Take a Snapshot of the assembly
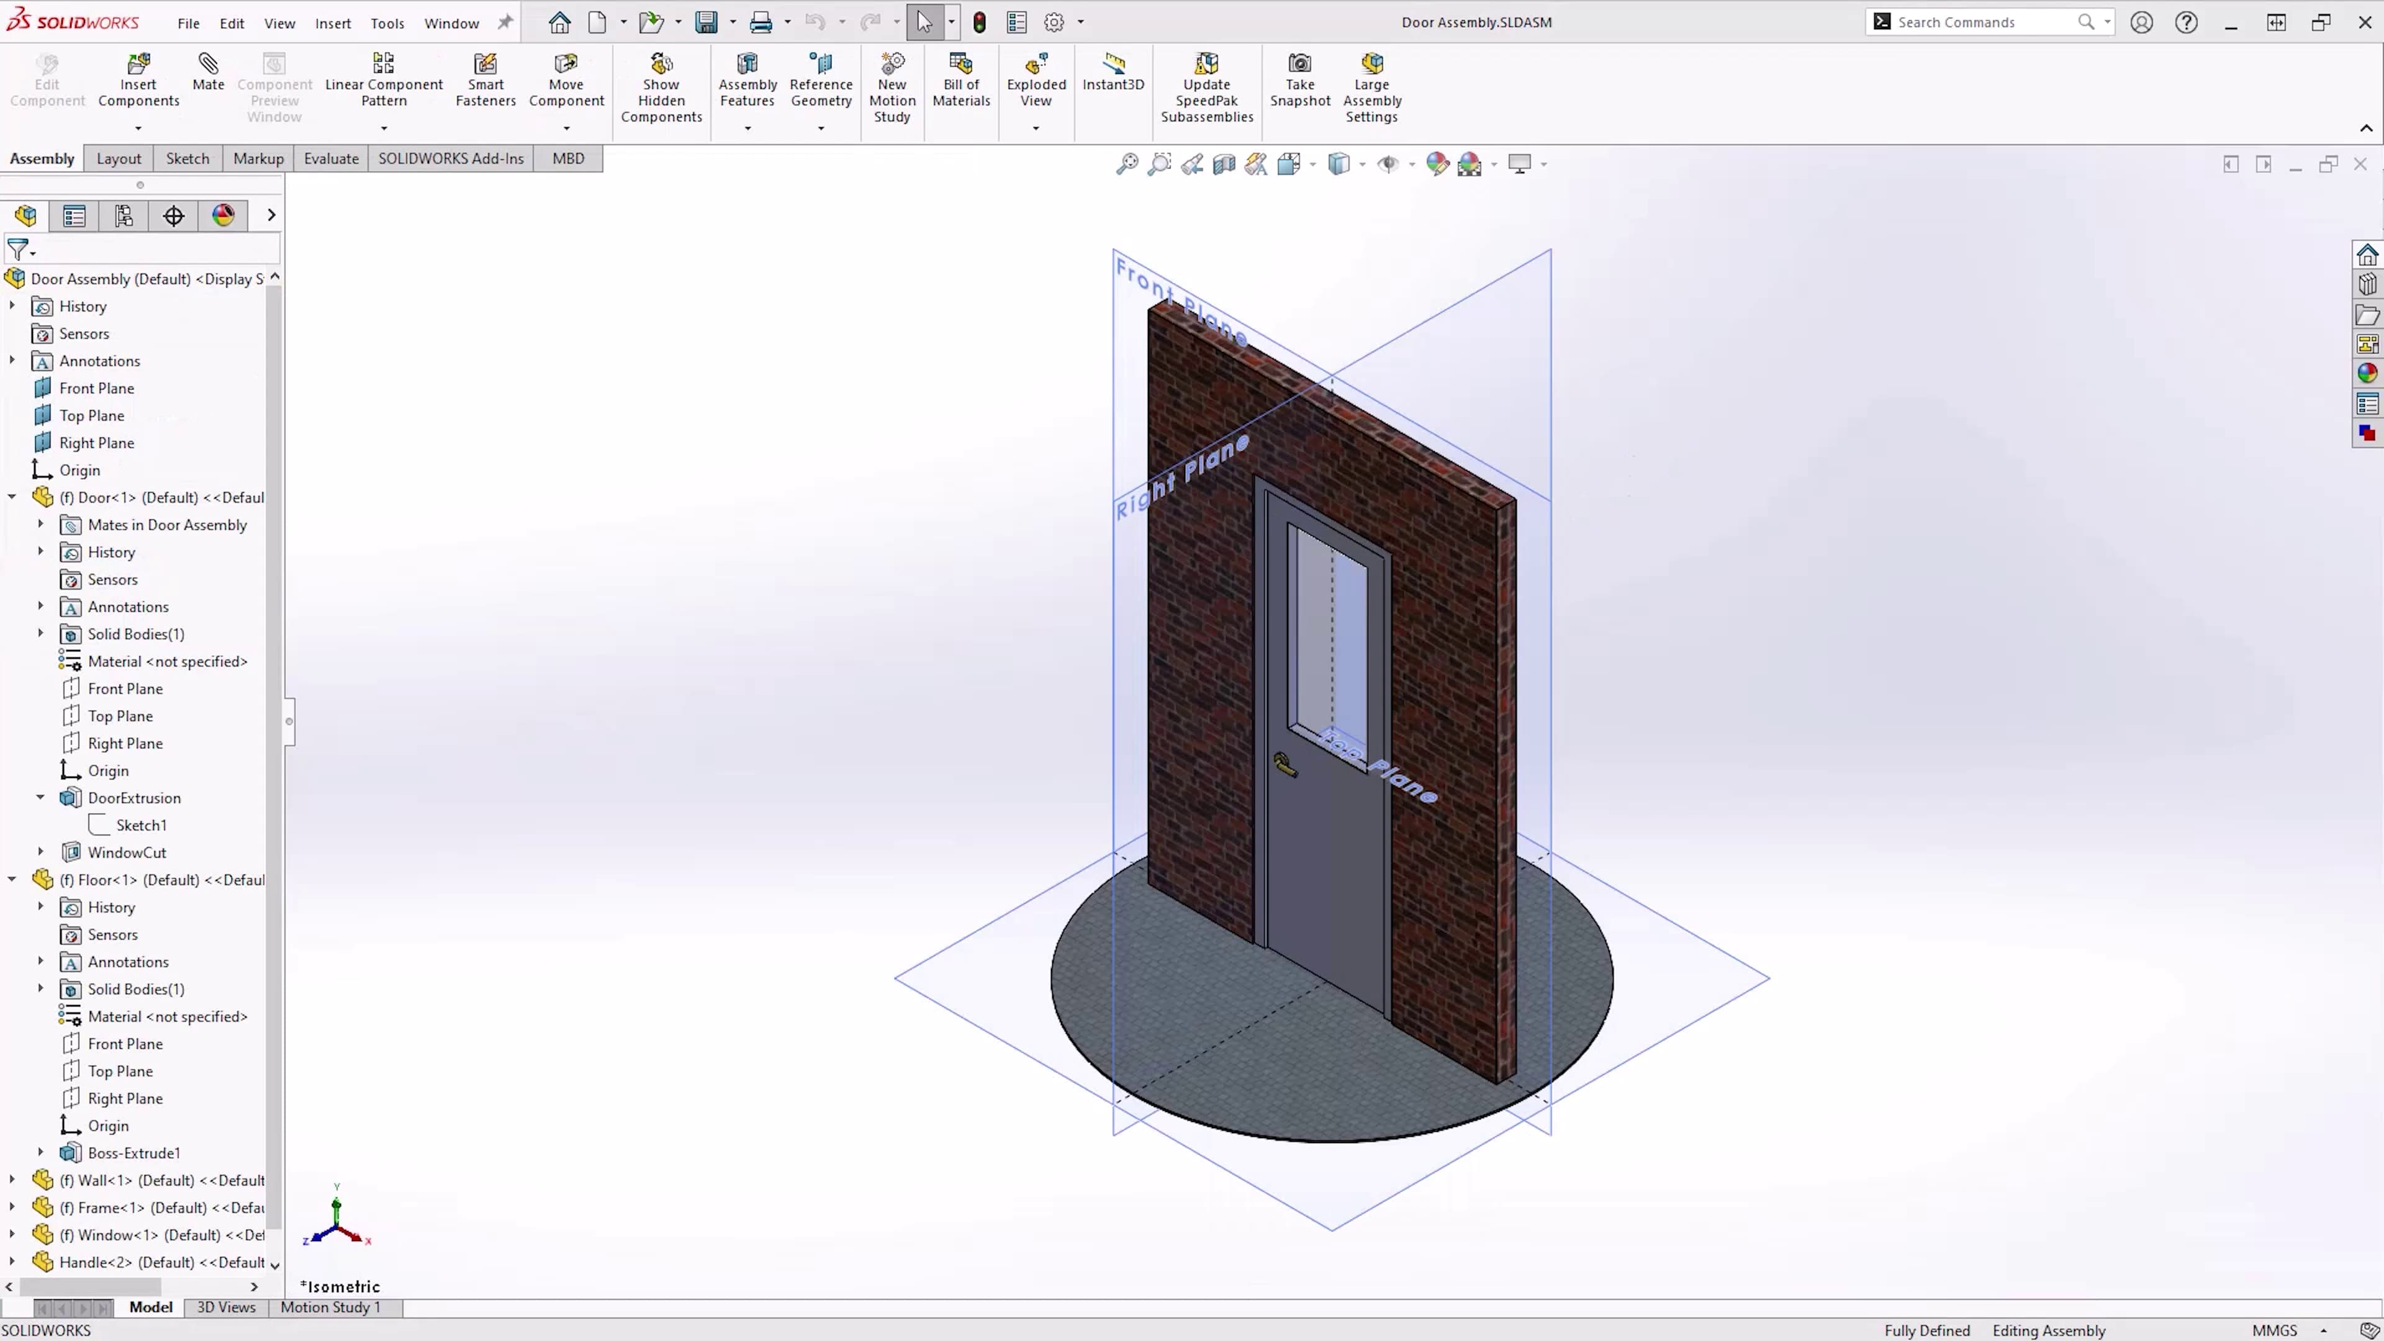Image resolution: width=2384 pixels, height=1341 pixels. pyautogui.click(x=1299, y=79)
